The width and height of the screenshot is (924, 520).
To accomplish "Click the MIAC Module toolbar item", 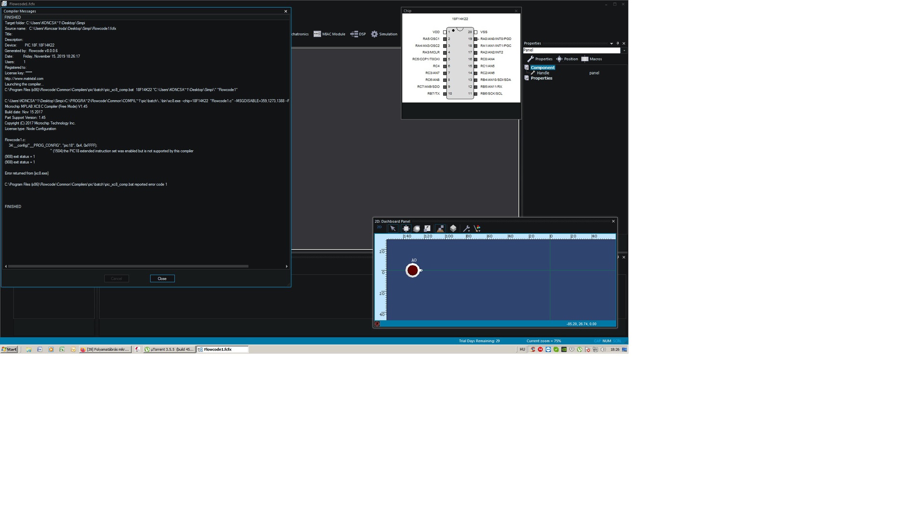I will (329, 34).
